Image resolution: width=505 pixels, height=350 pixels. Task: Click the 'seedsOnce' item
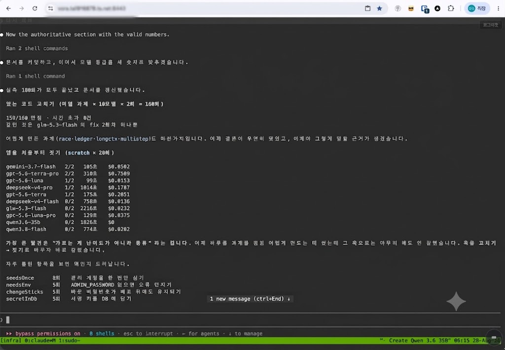20,278
